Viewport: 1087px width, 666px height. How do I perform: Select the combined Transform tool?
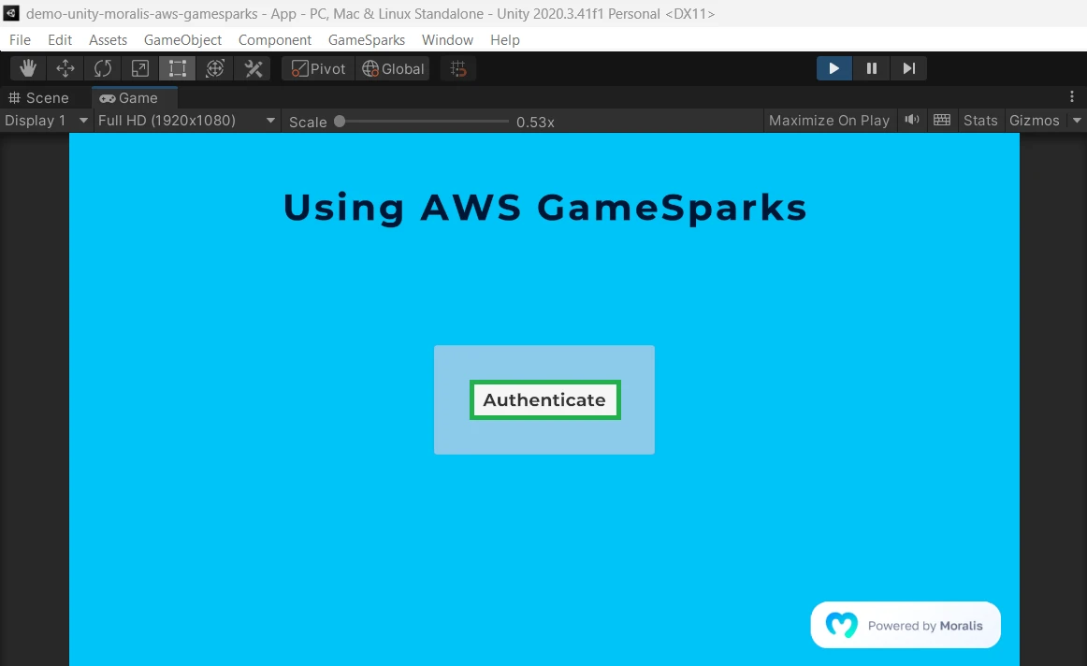pos(215,68)
